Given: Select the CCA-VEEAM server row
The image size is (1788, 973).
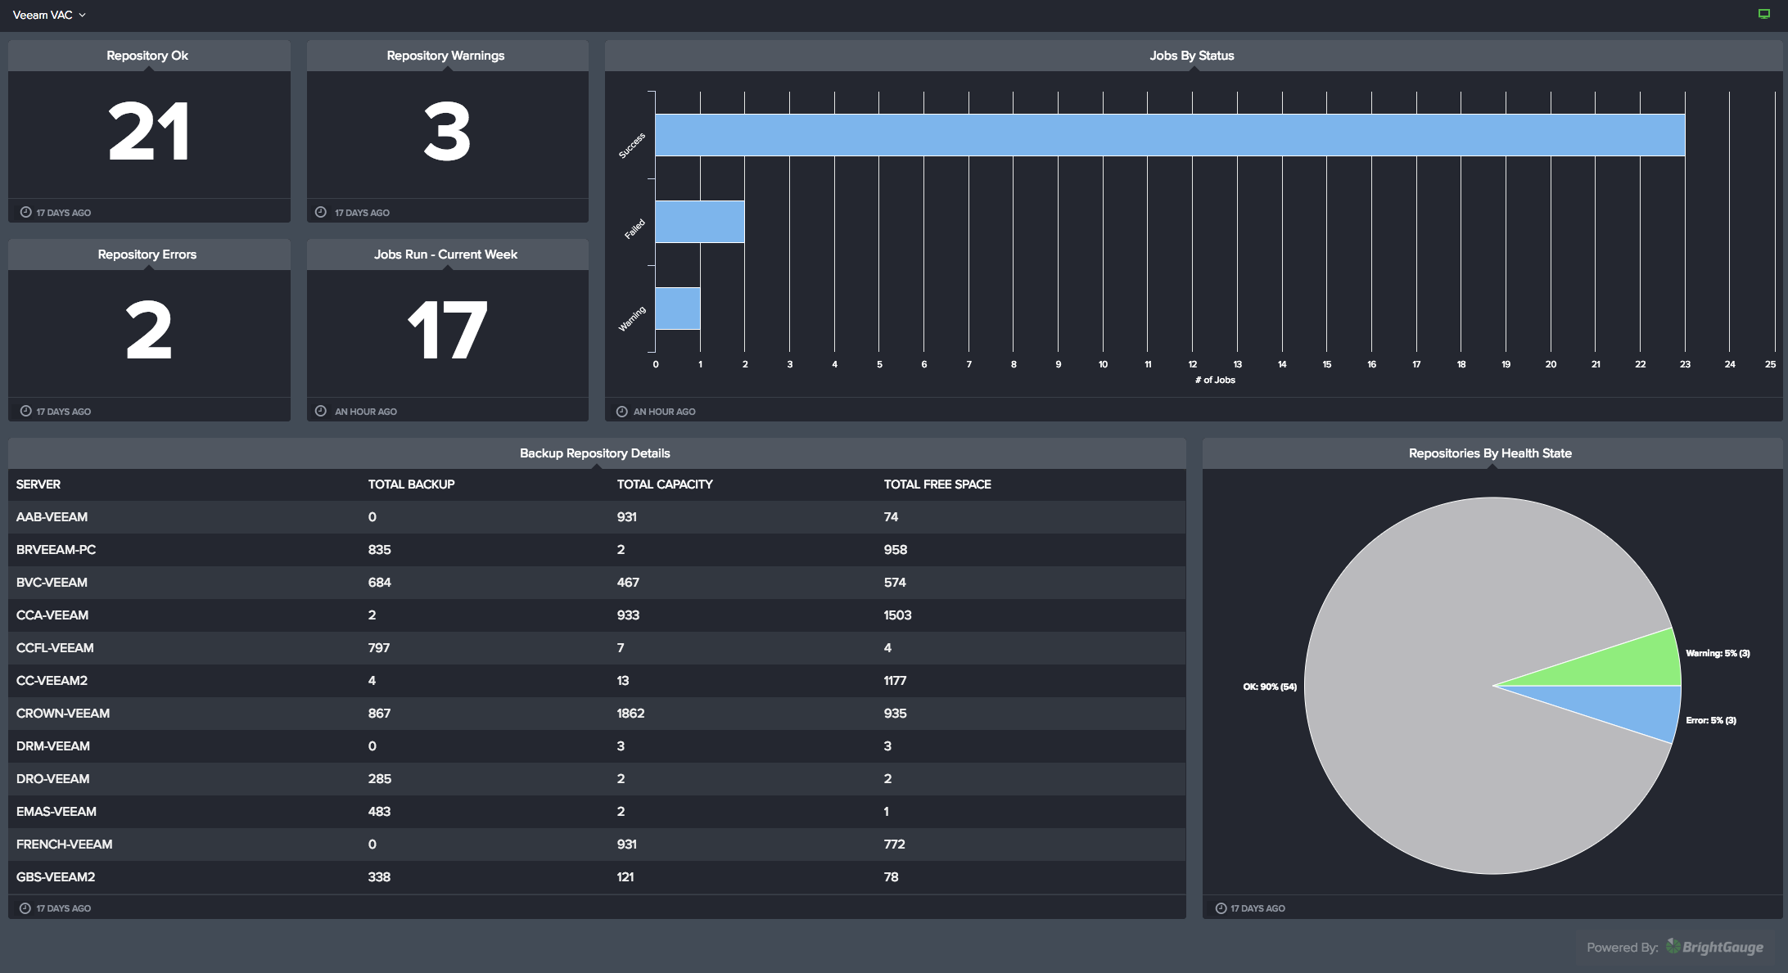Looking at the screenshot, I should pyautogui.click(x=597, y=615).
